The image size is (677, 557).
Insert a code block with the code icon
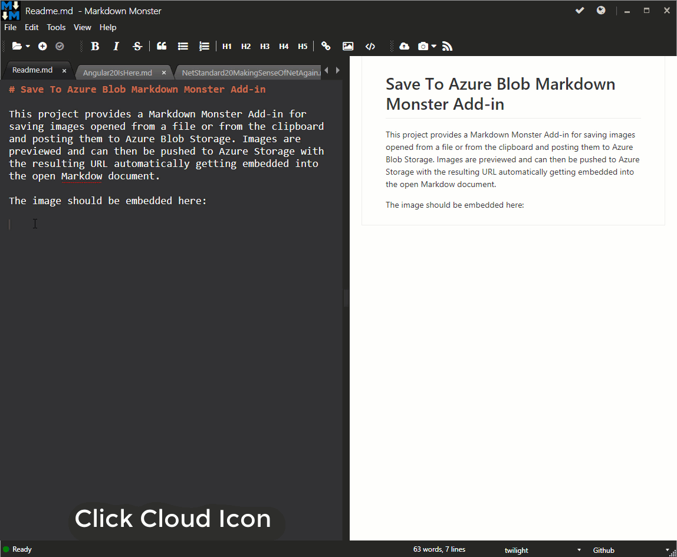pyautogui.click(x=370, y=46)
